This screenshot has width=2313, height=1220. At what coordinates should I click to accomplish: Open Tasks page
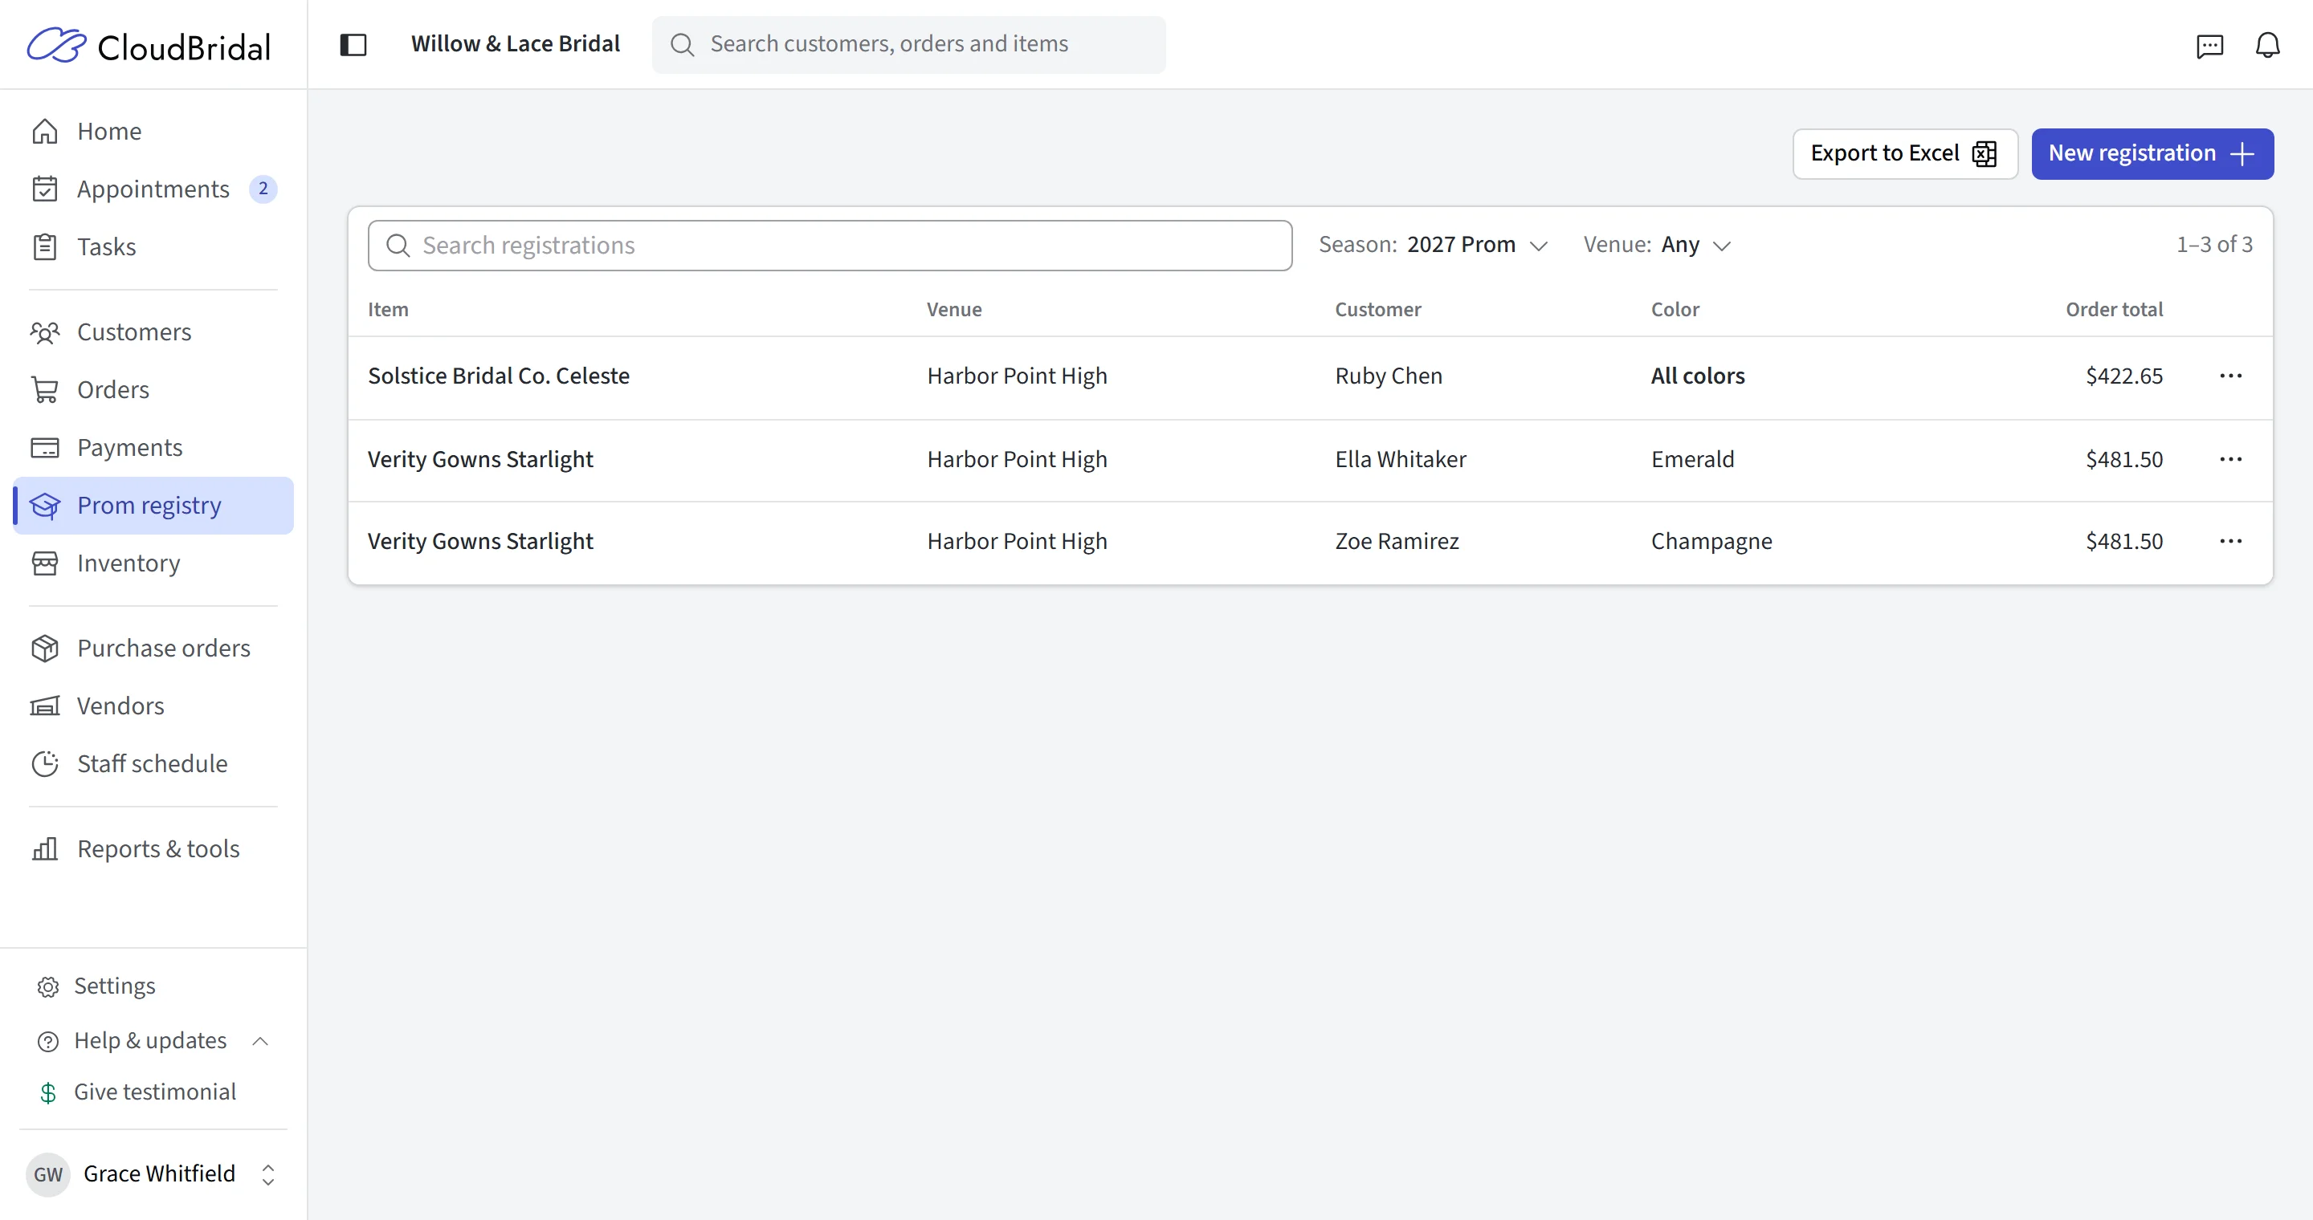click(x=153, y=246)
